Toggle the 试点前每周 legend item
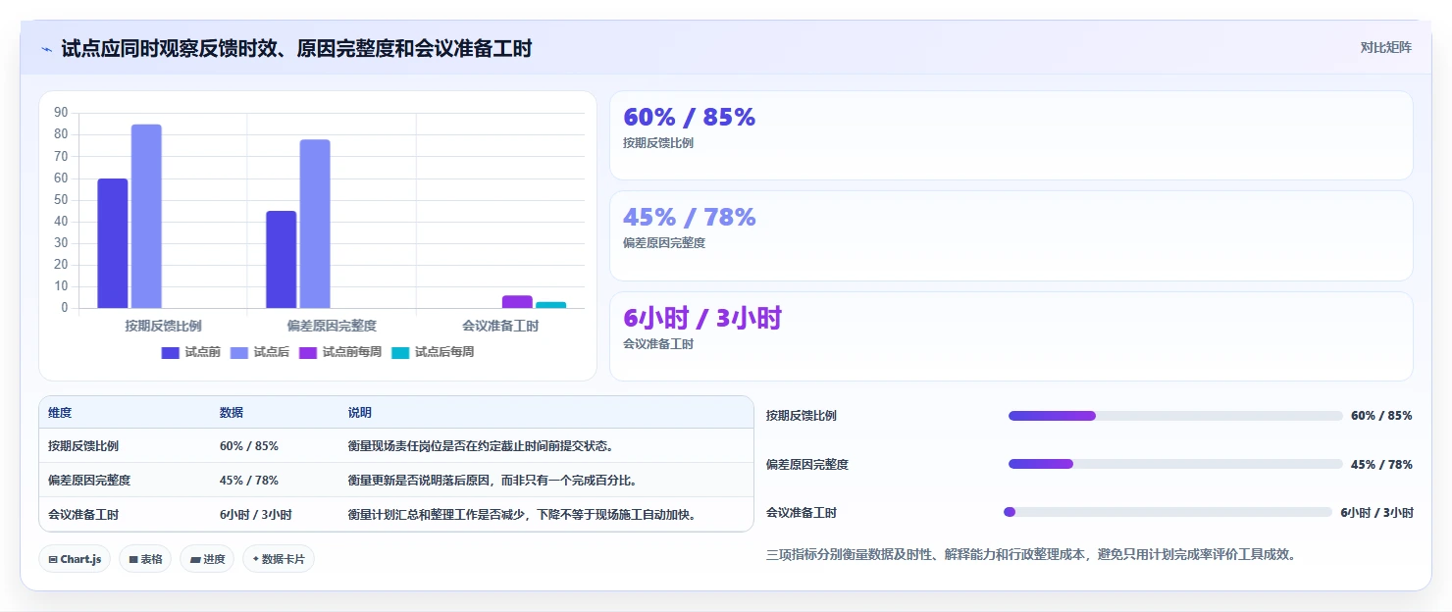This screenshot has width=1452, height=612. [340, 352]
